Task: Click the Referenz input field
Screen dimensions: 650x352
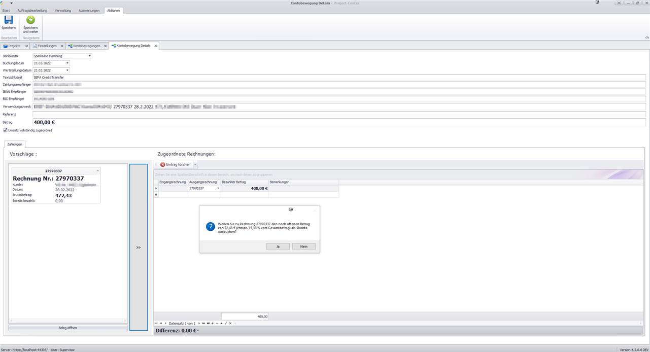Action: coord(339,115)
